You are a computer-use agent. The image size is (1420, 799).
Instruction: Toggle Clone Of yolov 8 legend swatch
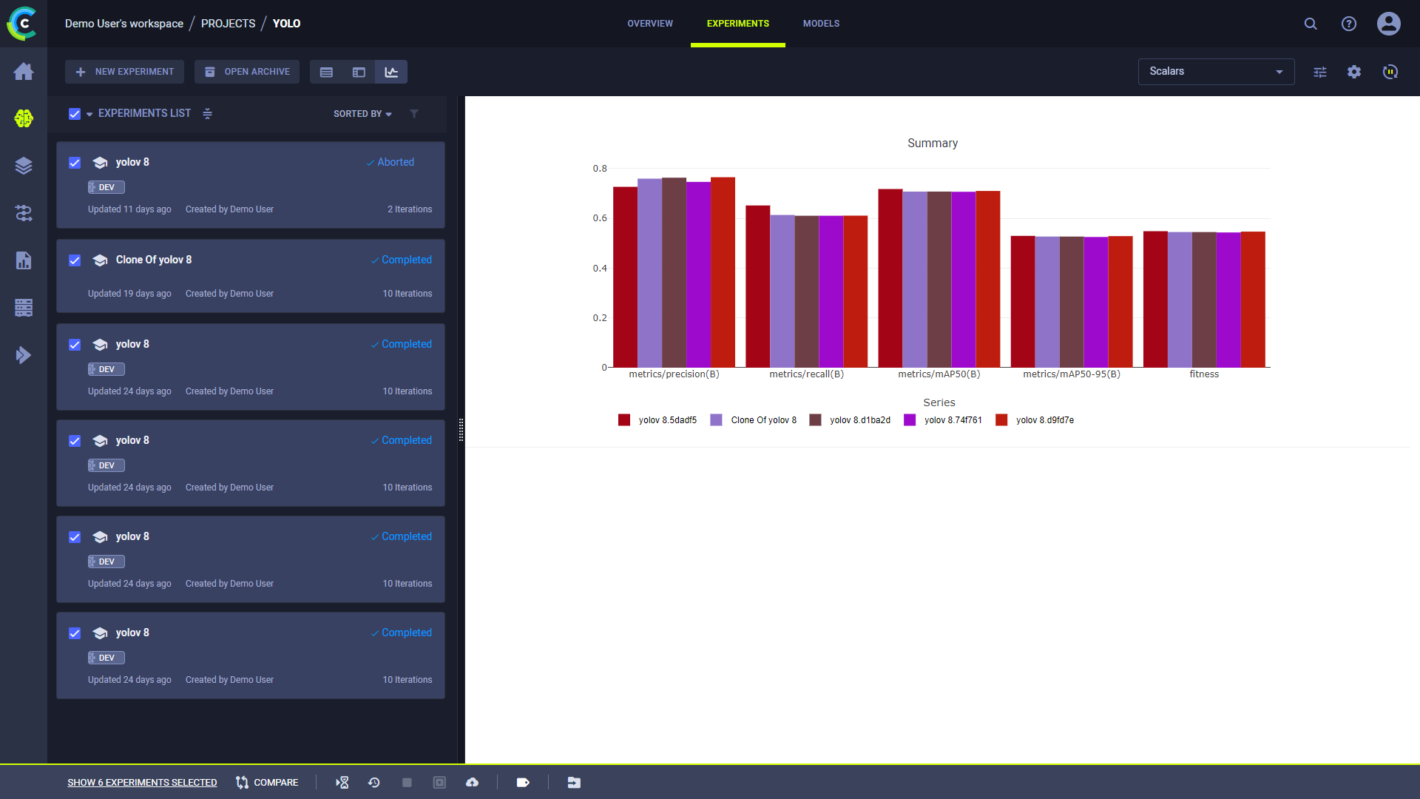(716, 420)
